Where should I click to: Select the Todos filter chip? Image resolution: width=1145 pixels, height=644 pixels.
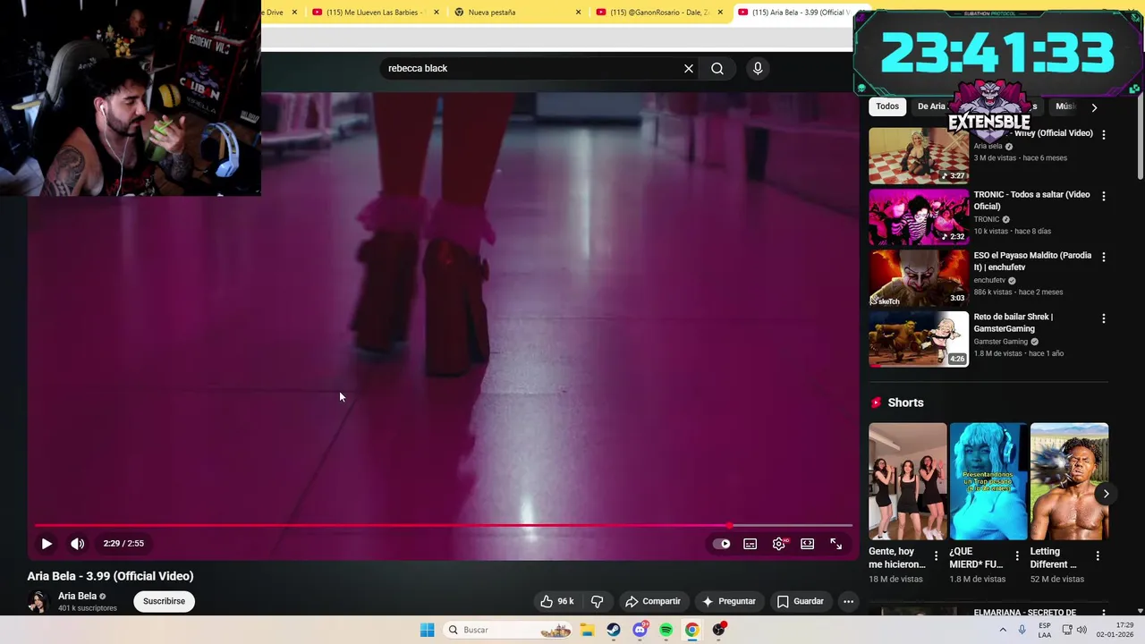887,106
